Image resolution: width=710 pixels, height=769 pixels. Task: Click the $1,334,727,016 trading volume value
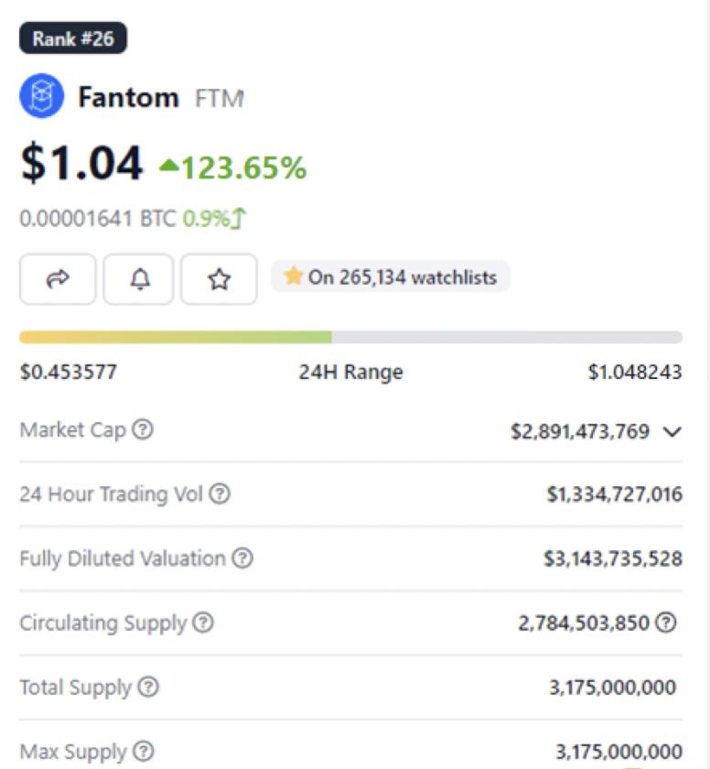(x=615, y=493)
